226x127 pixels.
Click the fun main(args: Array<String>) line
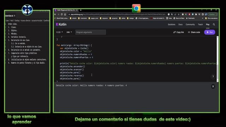pos(74,45)
